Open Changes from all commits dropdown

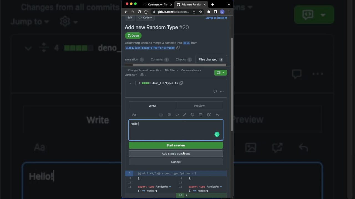145,70
